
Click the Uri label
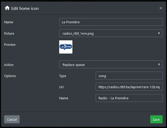61,87
